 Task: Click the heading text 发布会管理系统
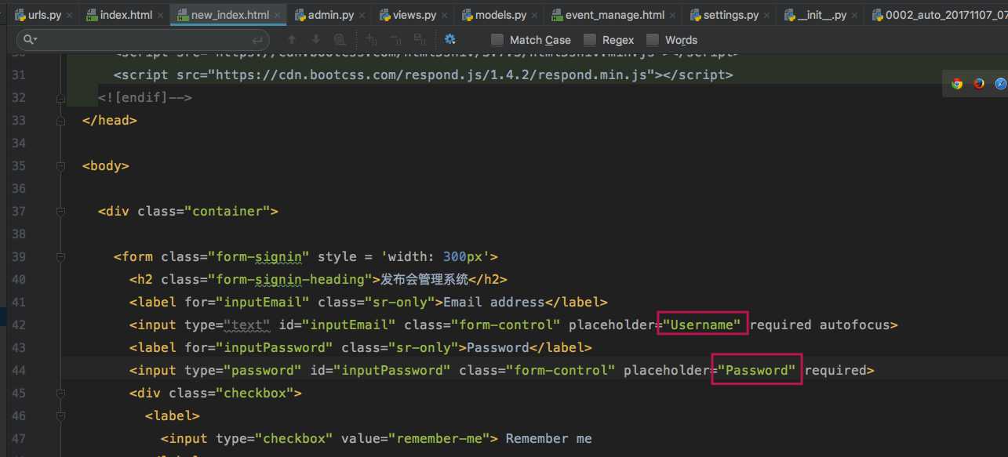coord(424,279)
